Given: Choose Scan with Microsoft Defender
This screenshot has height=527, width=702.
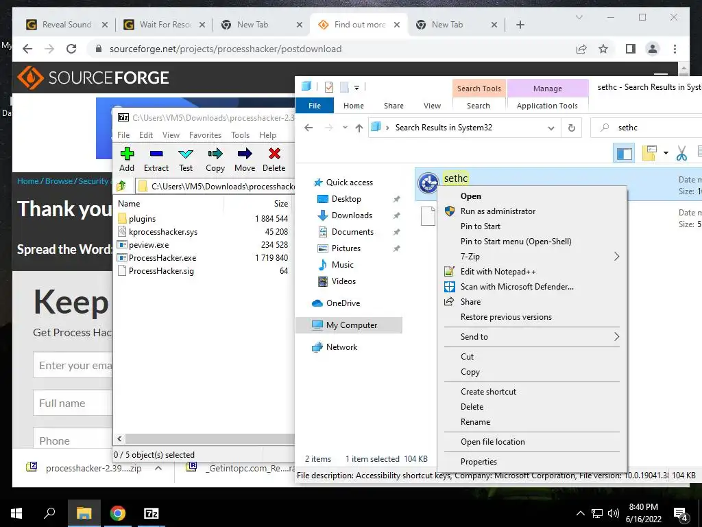Looking at the screenshot, I should tap(517, 287).
